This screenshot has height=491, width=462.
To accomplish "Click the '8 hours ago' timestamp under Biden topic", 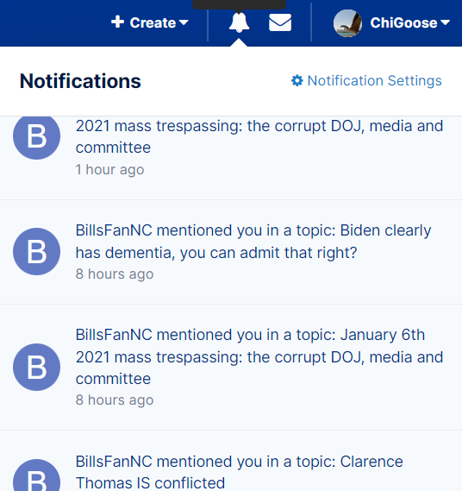I will (115, 274).
